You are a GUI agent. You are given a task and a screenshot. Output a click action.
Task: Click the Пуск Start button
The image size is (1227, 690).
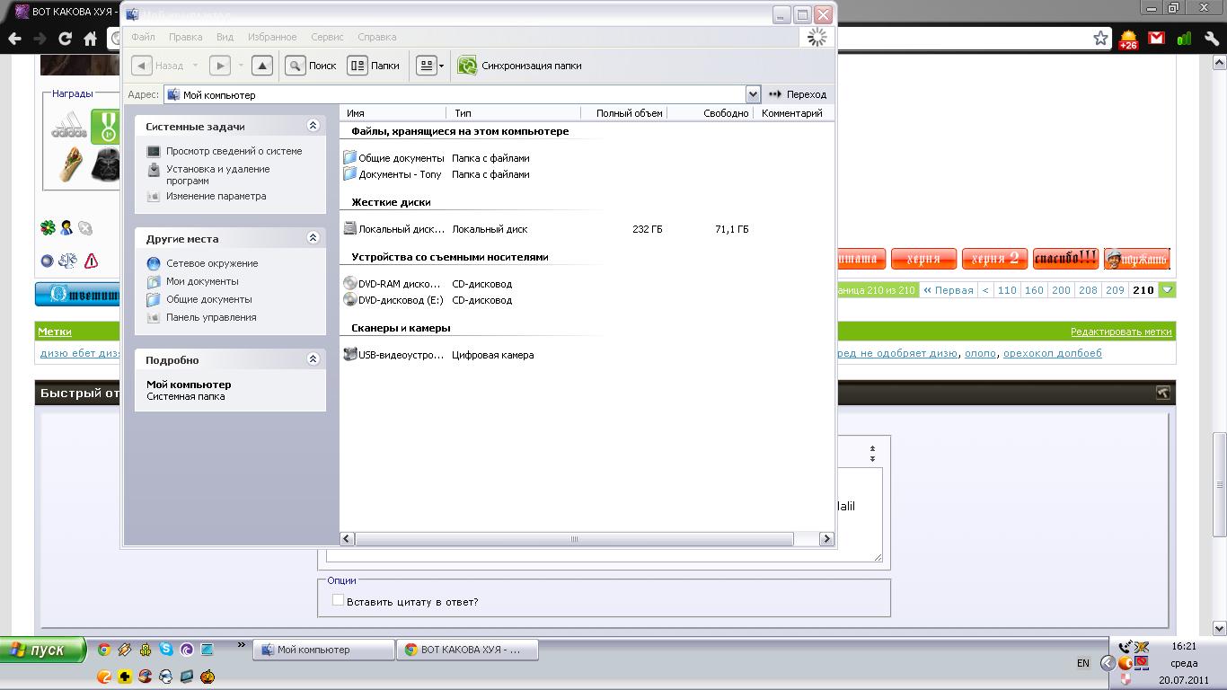tap(42, 650)
